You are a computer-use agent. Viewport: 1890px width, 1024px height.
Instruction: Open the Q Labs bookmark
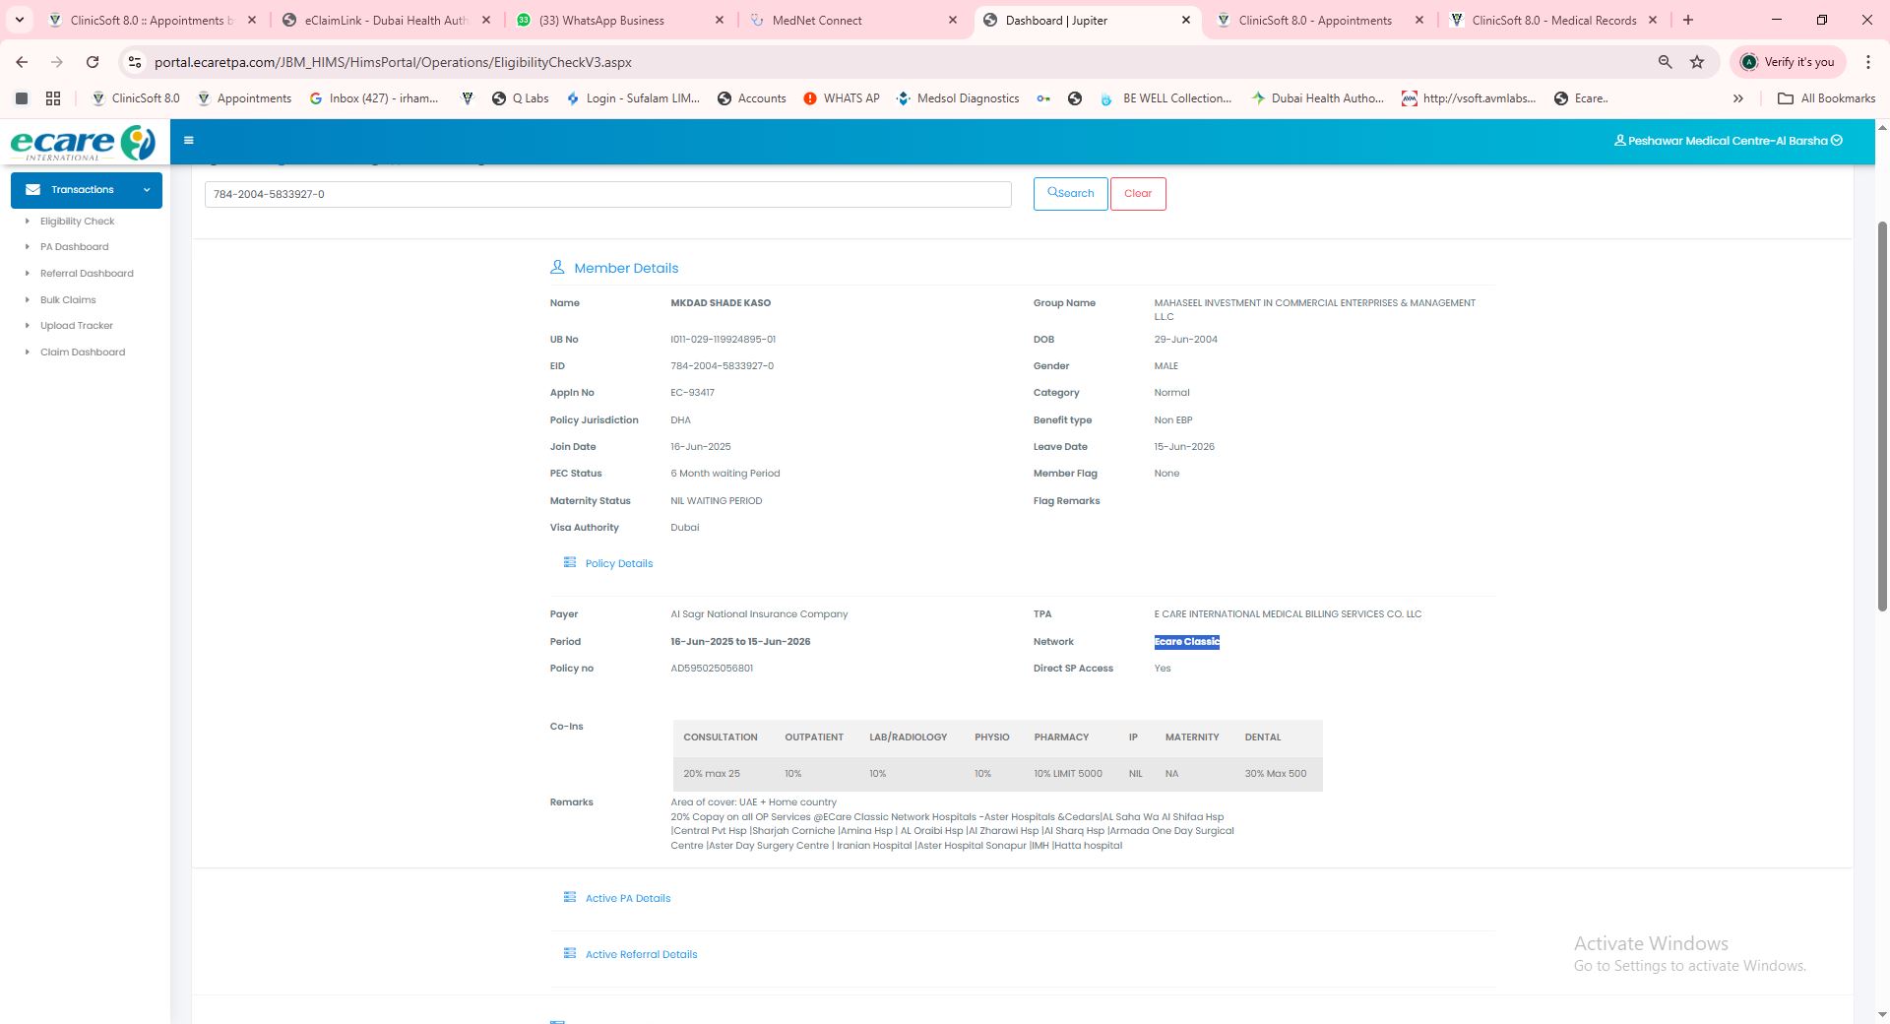pyautogui.click(x=520, y=98)
